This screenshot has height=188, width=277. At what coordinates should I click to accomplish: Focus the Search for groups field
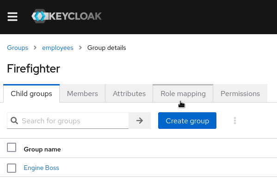pos(68,121)
